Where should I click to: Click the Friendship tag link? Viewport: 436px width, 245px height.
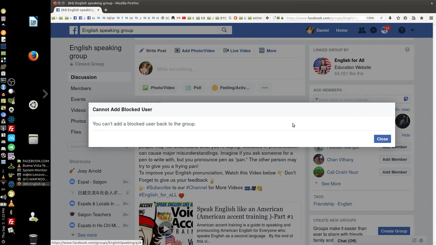[324, 204]
